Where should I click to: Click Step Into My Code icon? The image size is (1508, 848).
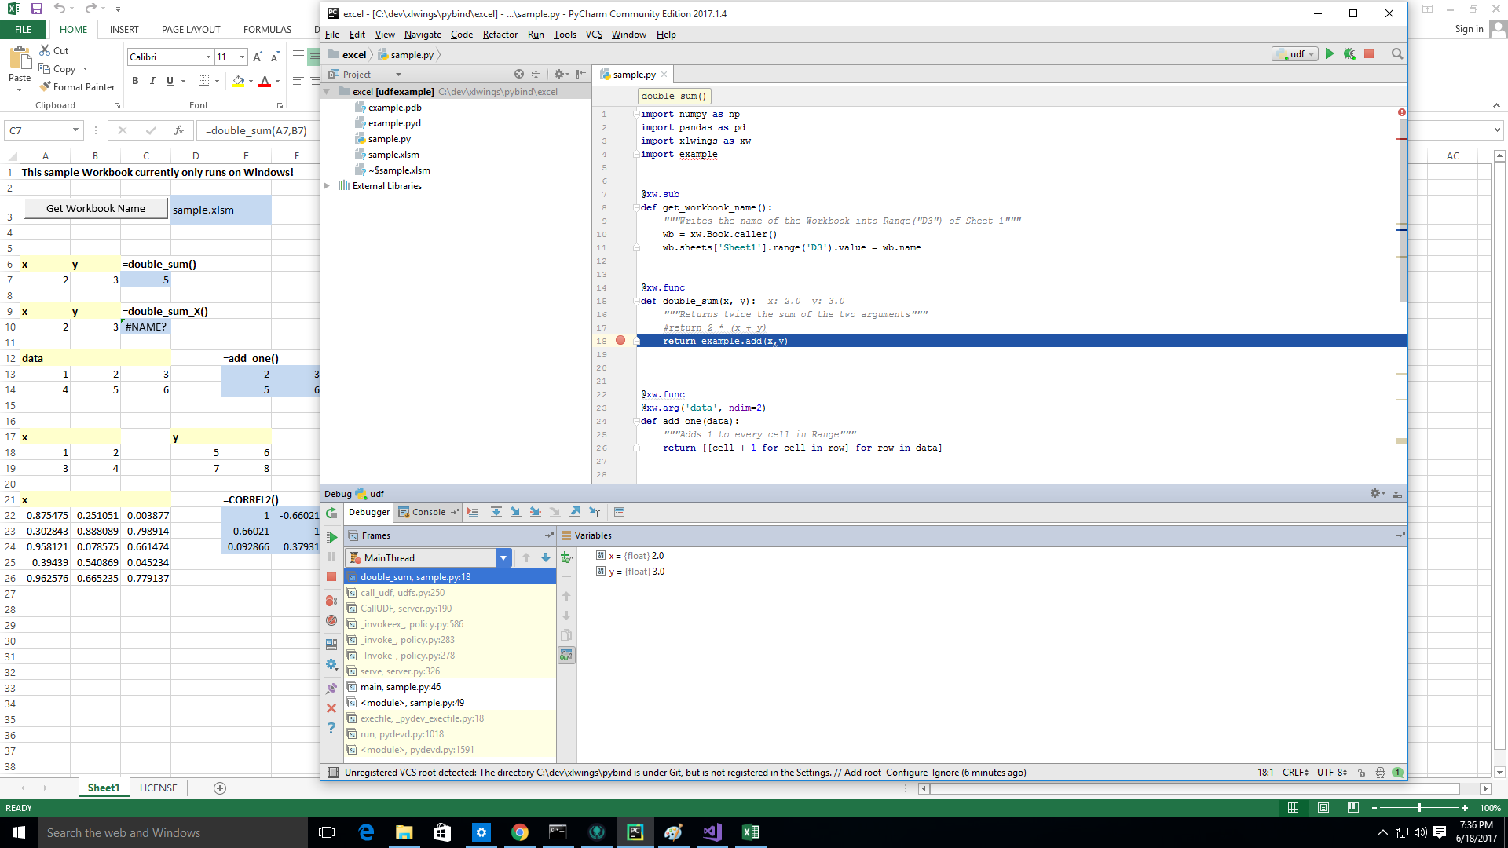pos(536,512)
